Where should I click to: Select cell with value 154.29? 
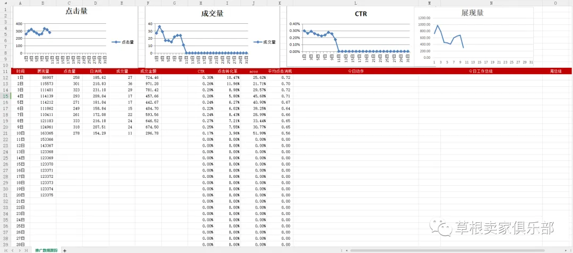pyautogui.click(x=95, y=133)
